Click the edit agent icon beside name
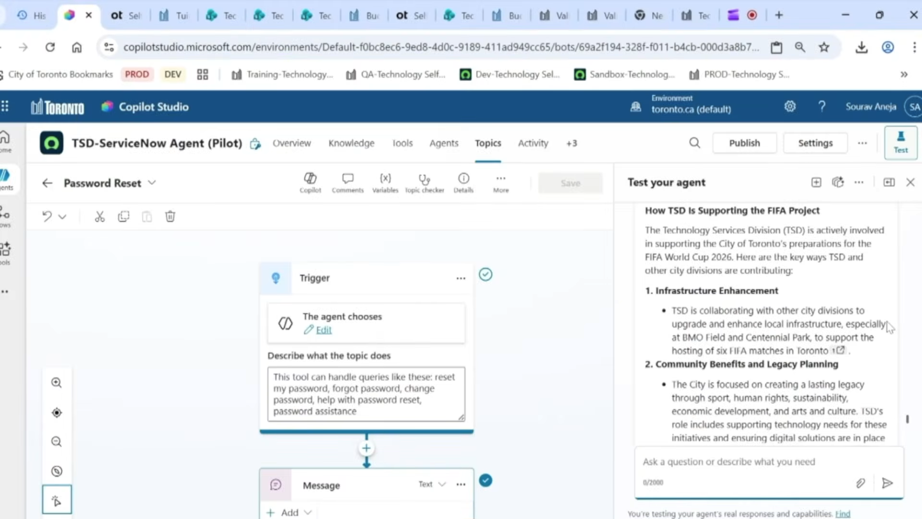 pyautogui.click(x=255, y=143)
